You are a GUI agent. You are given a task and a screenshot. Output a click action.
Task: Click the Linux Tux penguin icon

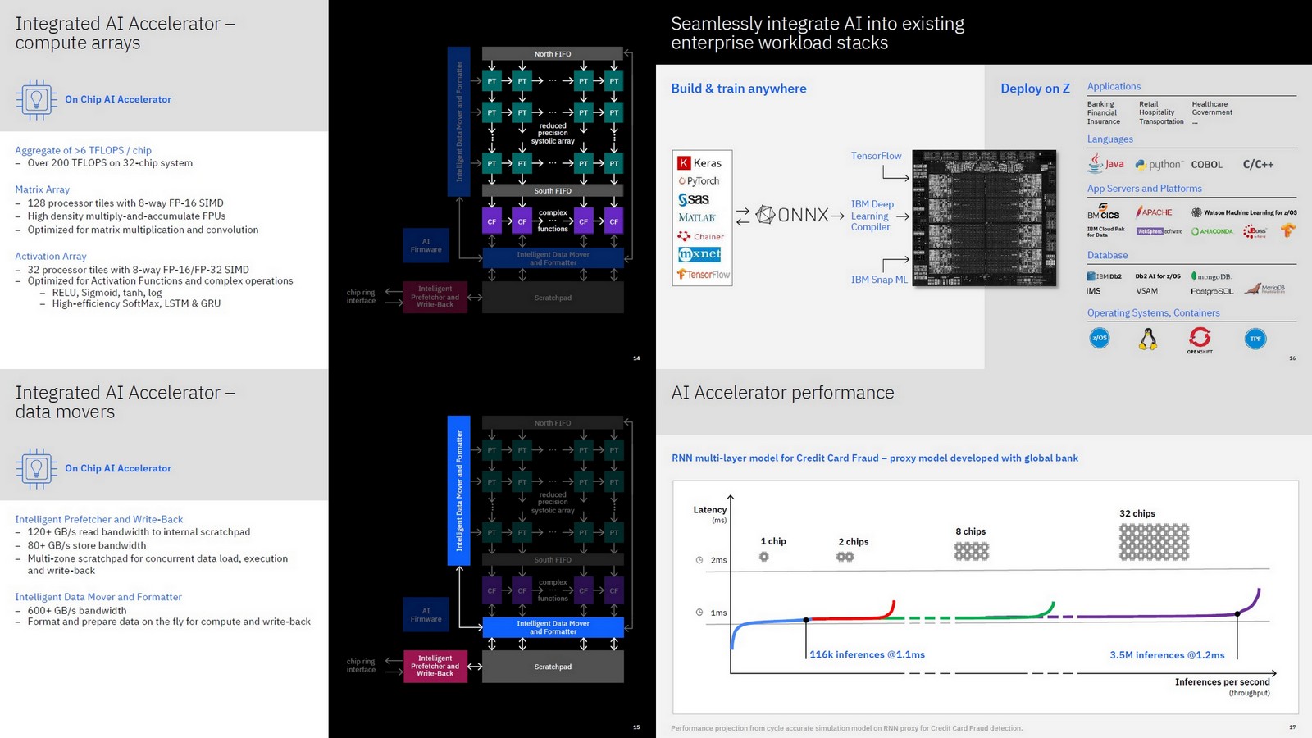tap(1149, 339)
